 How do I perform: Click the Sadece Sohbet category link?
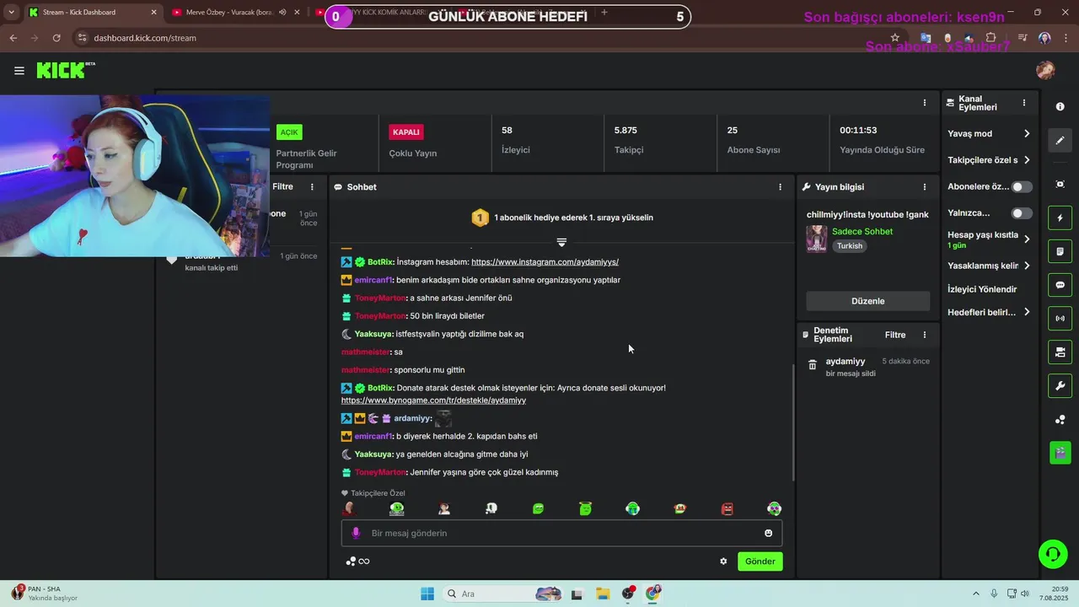click(x=862, y=232)
